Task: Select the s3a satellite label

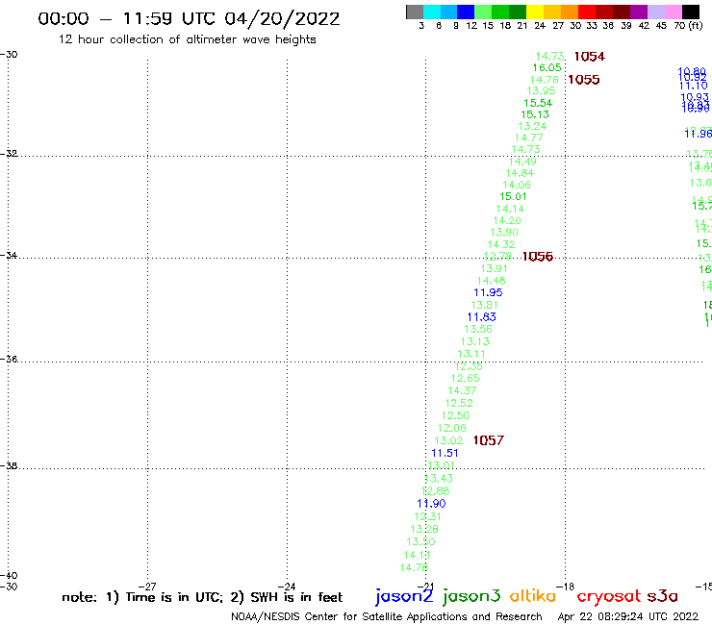Action: 663,596
